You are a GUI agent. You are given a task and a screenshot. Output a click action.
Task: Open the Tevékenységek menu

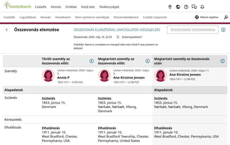click(109, 7)
